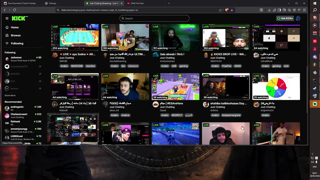Go to Home in Kick sidebar
This screenshot has width=320, height=180.
click(x=12, y=27)
